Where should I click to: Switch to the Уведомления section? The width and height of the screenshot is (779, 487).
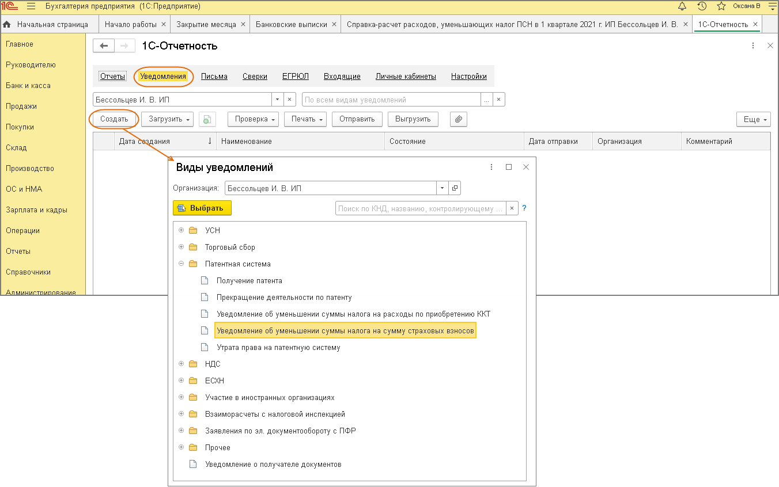pos(163,76)
